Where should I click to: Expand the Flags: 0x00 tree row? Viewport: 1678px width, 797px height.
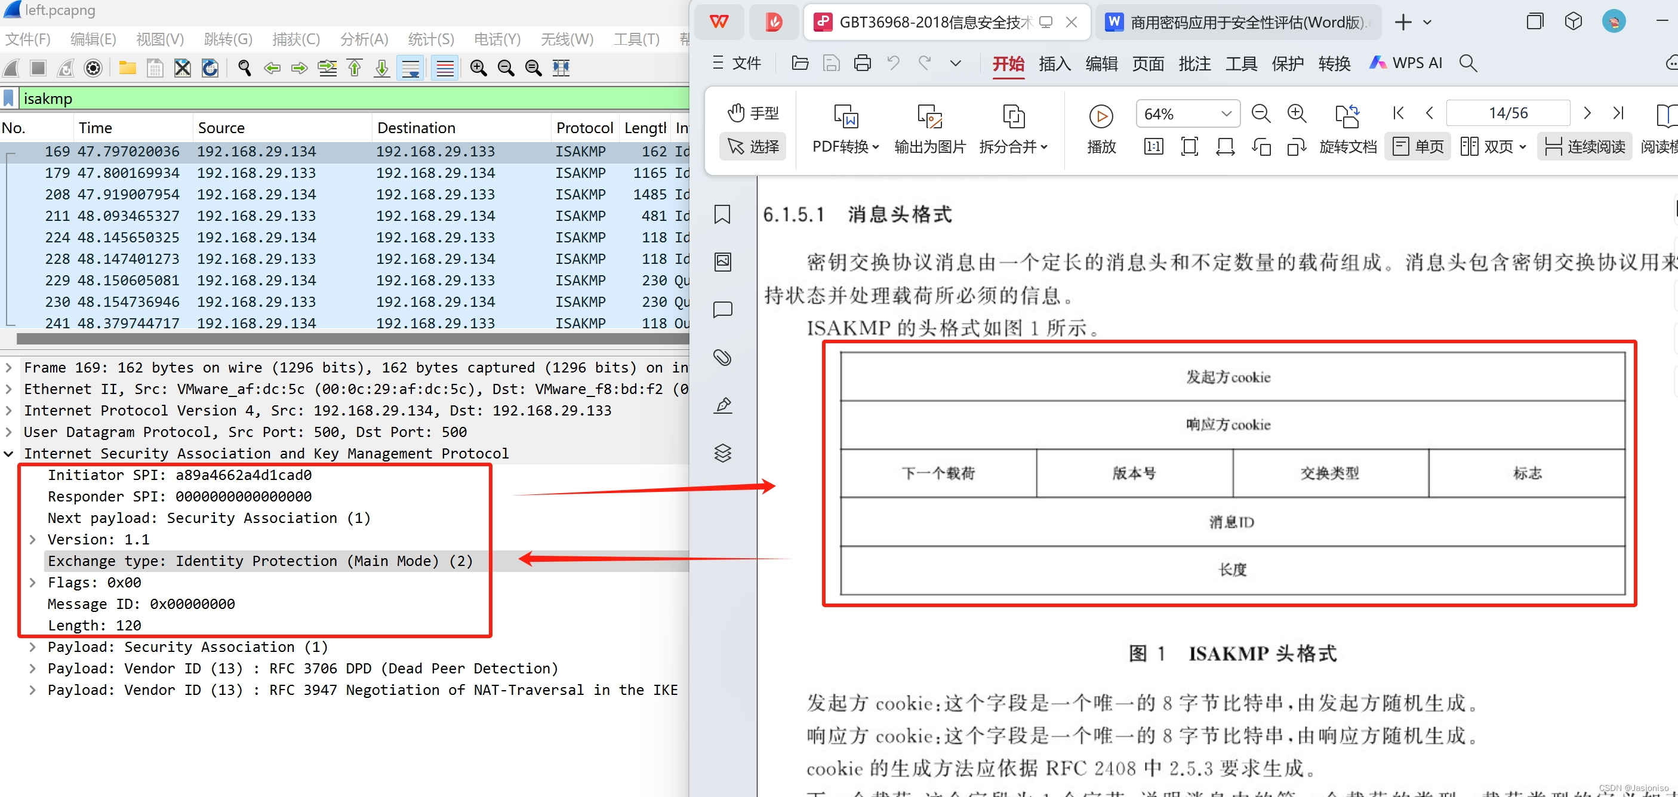pyautogui.click(x=33, y=582)
